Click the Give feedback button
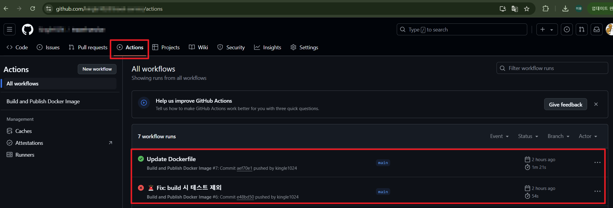 click(565, 104)
